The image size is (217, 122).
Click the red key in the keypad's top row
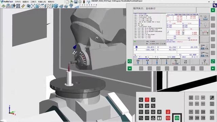(147, 100)
